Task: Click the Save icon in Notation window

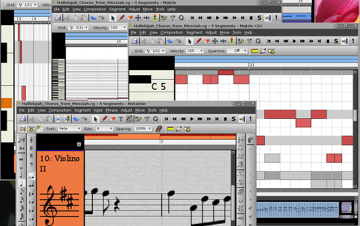Action: pos(23,119)
